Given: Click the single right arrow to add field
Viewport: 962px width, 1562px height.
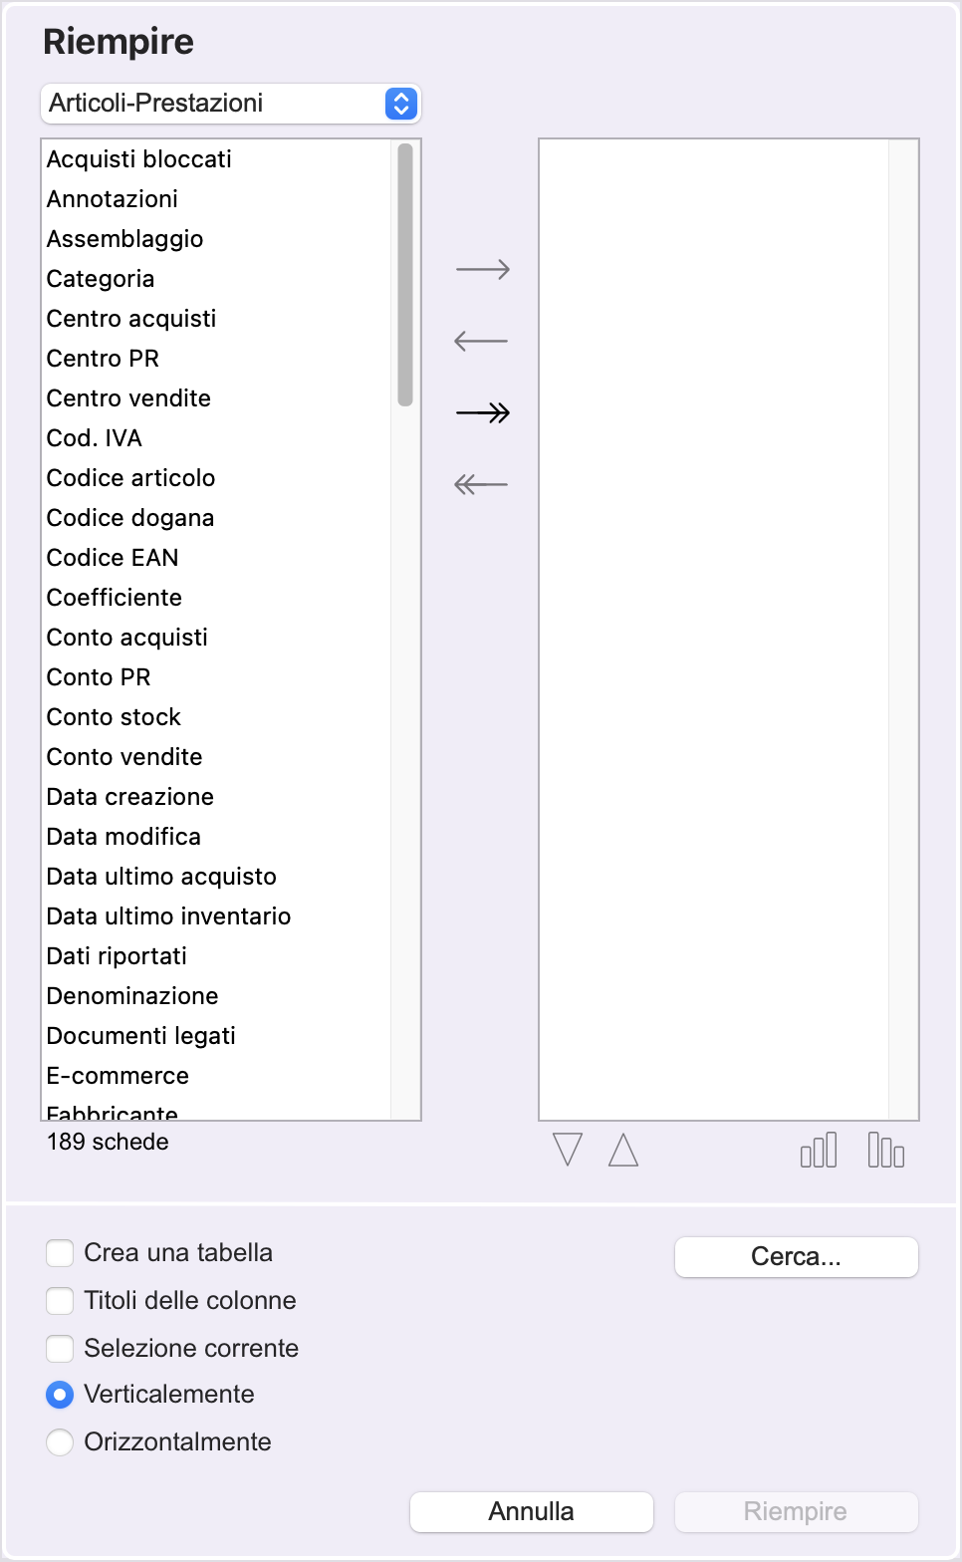Looking at the screenshot, I should [482, 269].
